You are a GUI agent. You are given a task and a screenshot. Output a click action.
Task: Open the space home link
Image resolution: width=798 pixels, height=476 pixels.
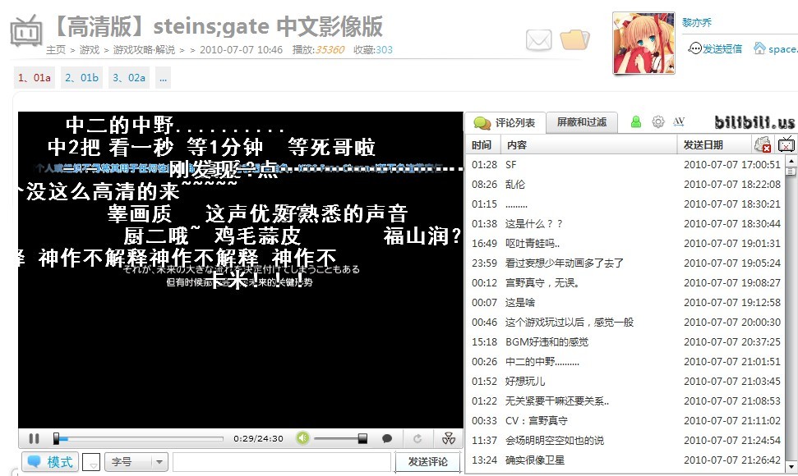pyautogui.click(x=776, y=48)
